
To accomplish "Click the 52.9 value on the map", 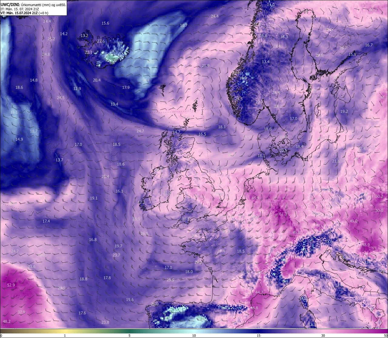I will click(x=11, y=285).
